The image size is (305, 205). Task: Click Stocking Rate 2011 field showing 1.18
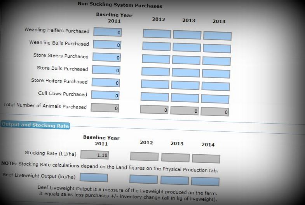click(x=95, y=155)
